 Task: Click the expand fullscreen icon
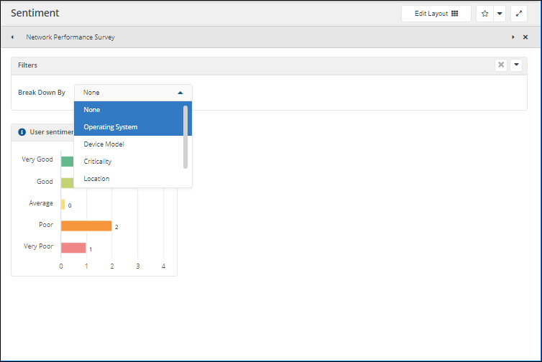coord(519,14)
